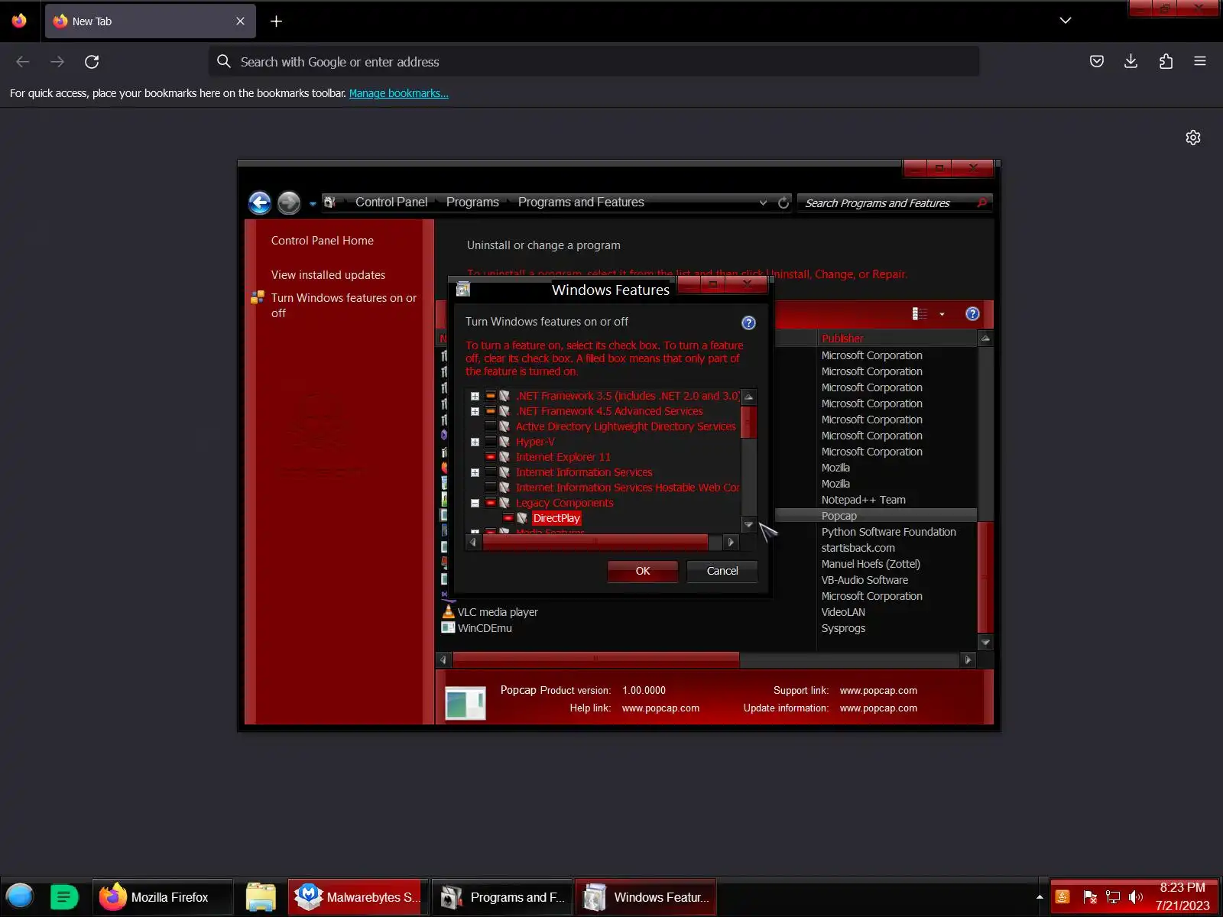
Task: Focus the Search Programs and Features field
Action: (887, 203)
